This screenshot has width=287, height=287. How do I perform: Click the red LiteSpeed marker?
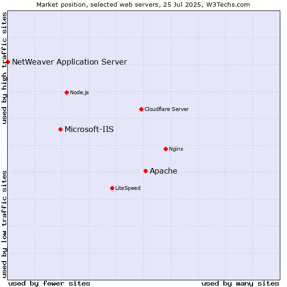(x=112, y=188)
